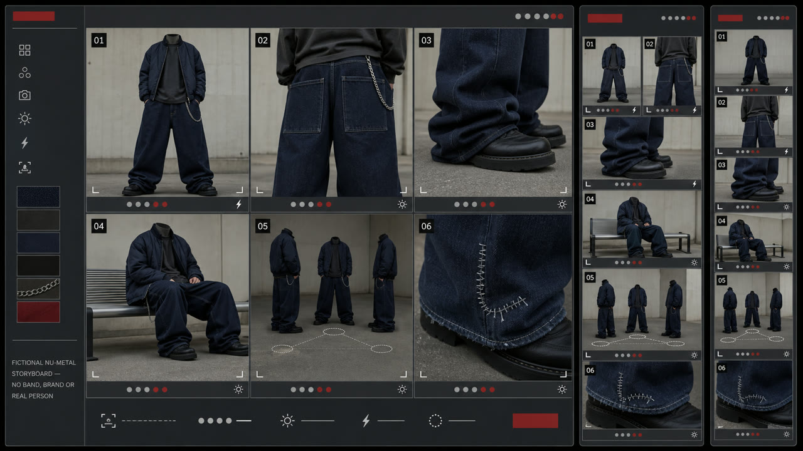The height and width of the screenshot is (451, 803).
Task: Open shot 01 full-body standing thumbnail
Action: (x=168, y=112)
